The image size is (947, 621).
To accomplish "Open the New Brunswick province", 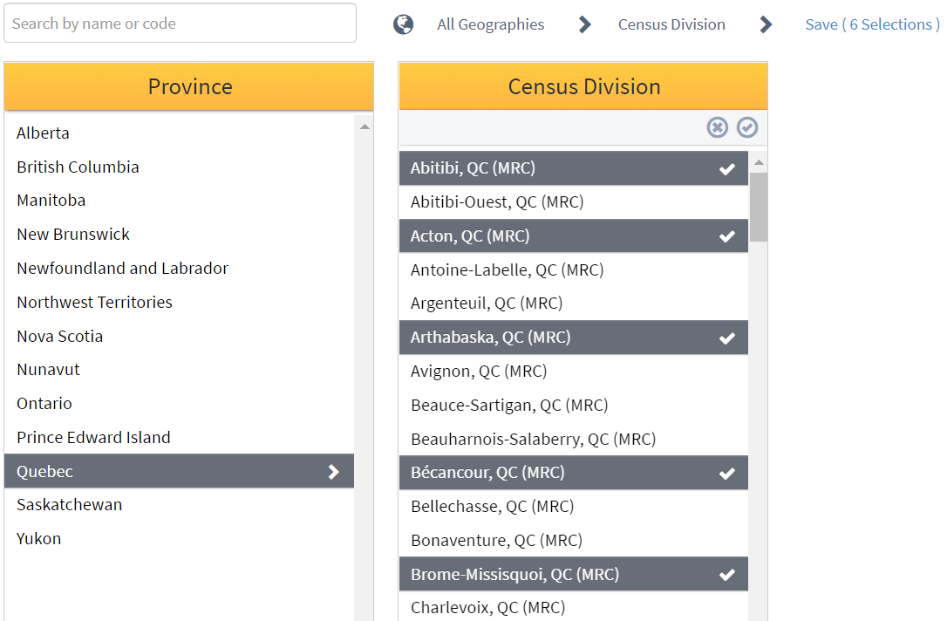I will pyautogui.click(x=179, y=235).
